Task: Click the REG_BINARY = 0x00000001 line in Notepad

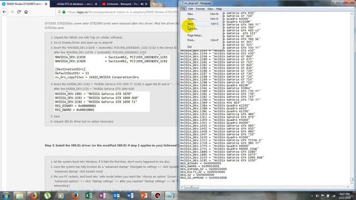Action: pos(201,163)
